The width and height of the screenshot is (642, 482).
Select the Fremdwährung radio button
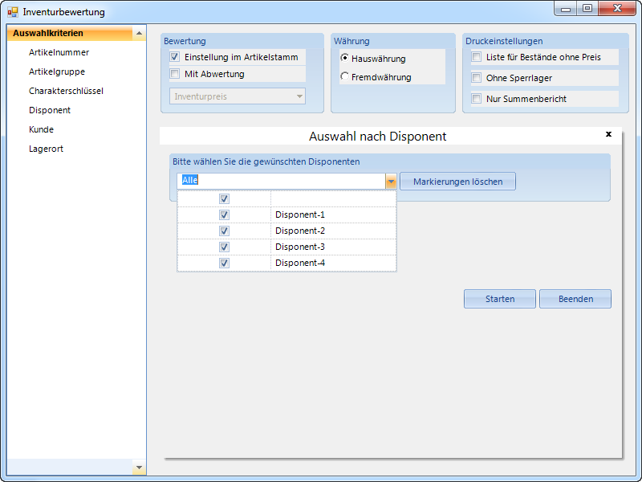click(x=345, y=77)
